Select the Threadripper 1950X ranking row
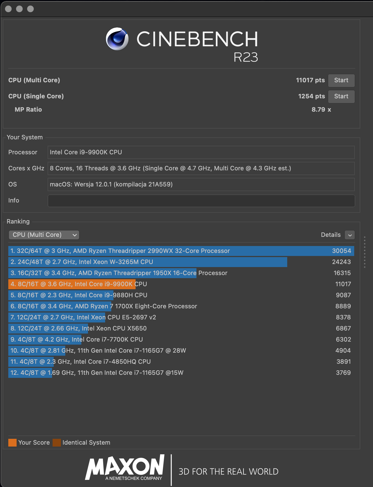 coord(181,273)
